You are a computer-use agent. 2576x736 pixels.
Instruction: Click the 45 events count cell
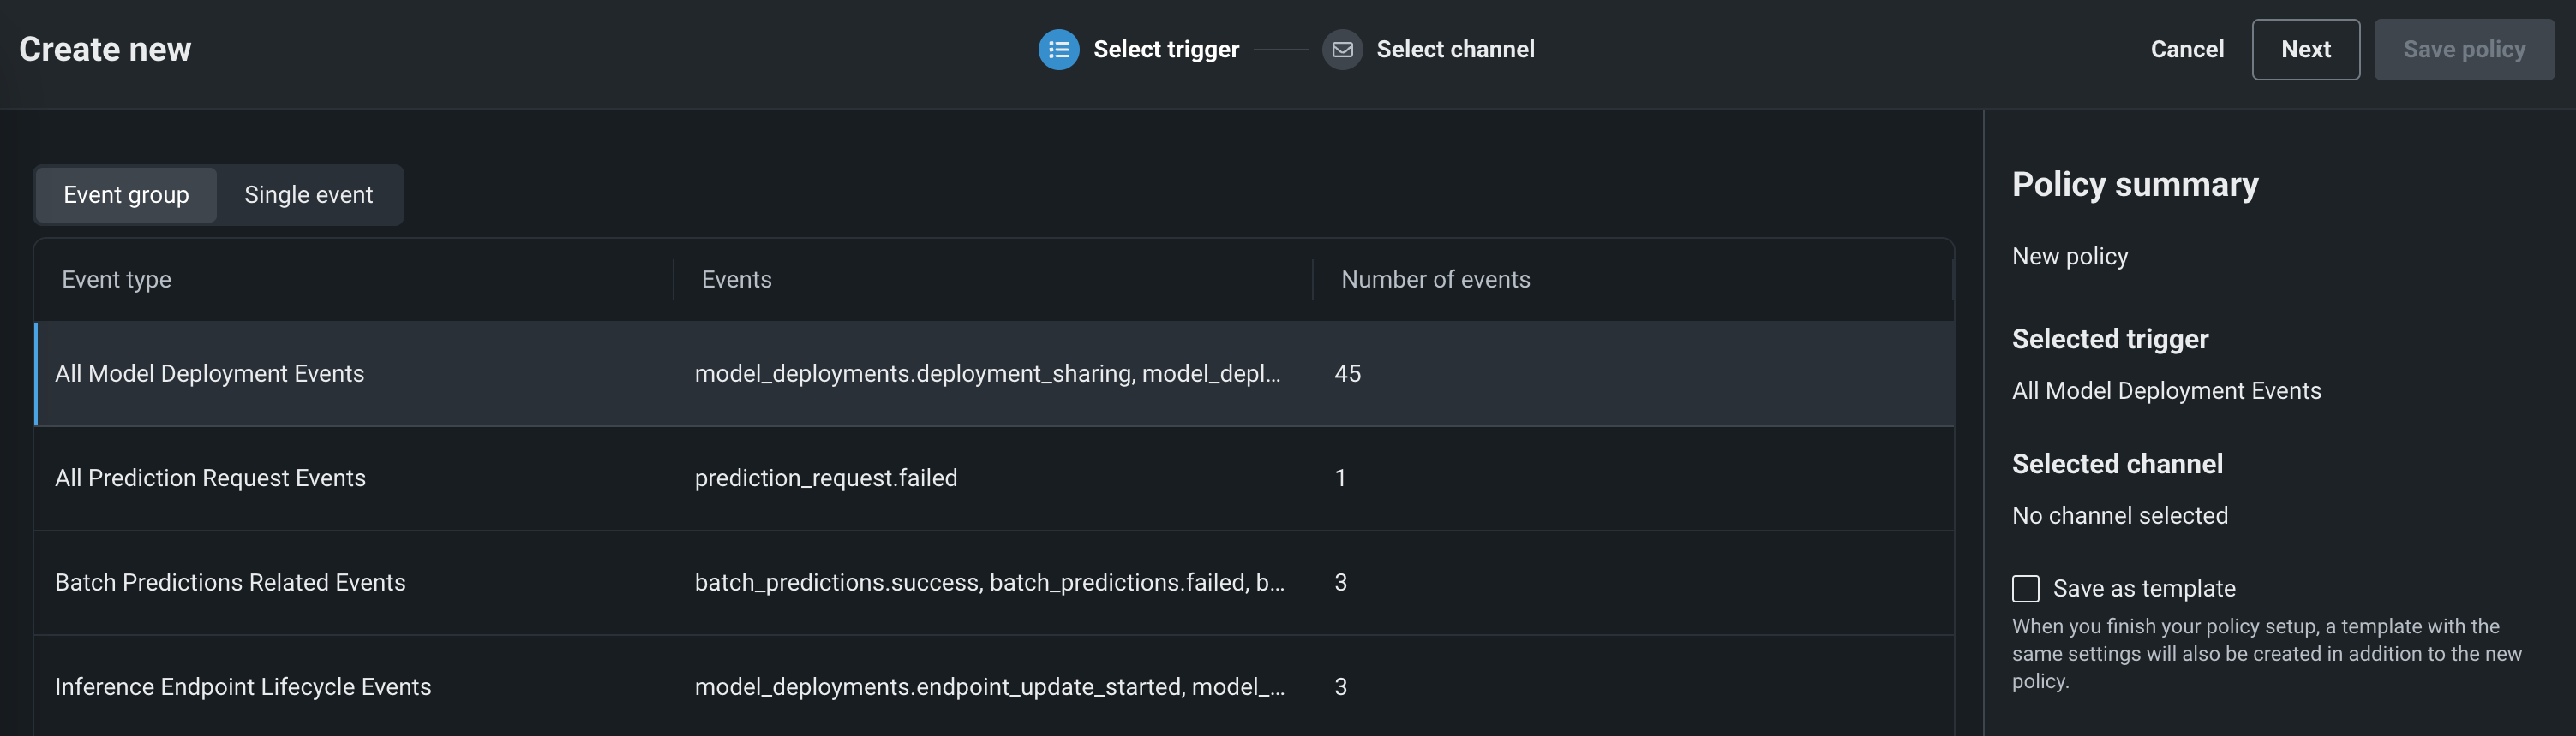coord(1347,373)
